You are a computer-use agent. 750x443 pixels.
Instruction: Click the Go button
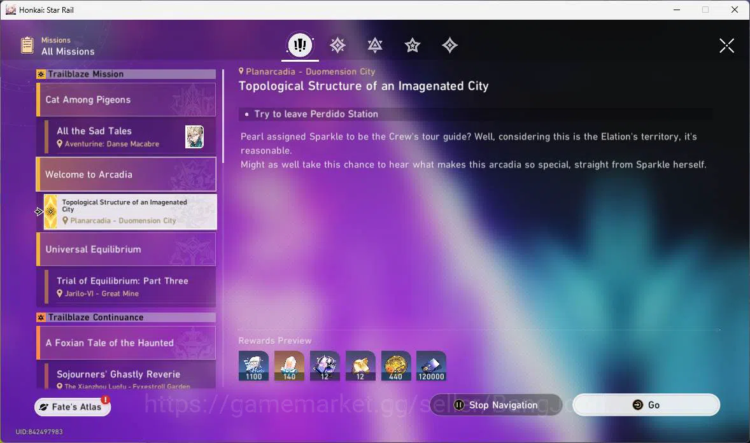(646, 405)
